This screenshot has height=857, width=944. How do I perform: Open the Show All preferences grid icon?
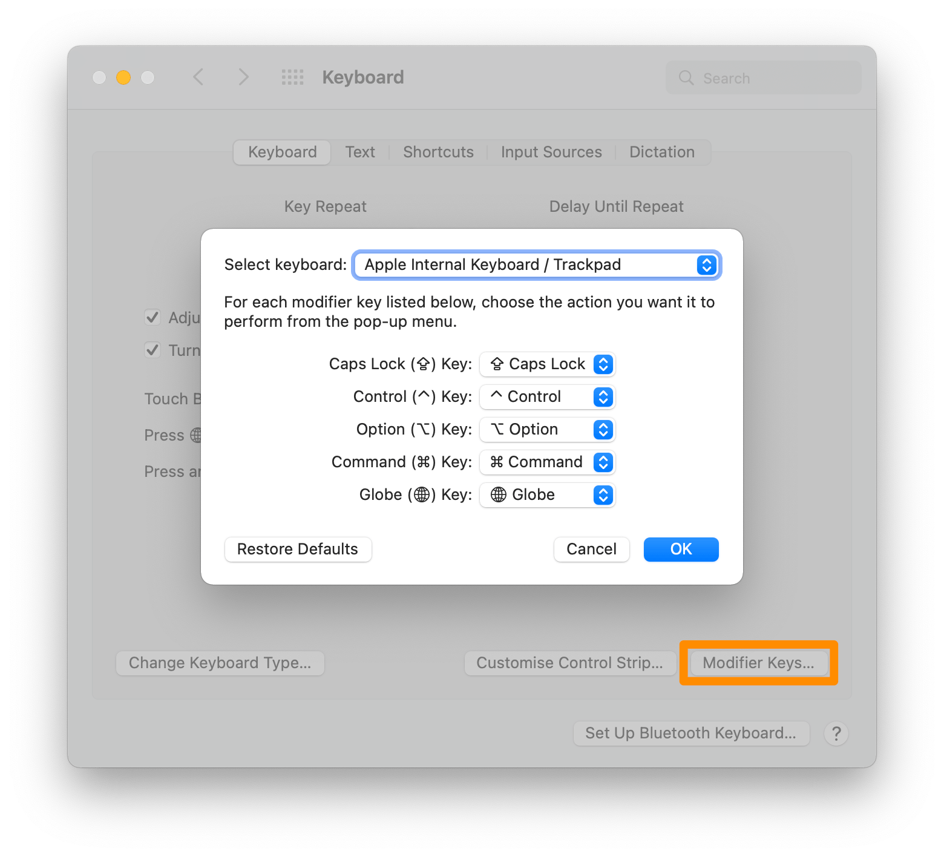point(292,77)
